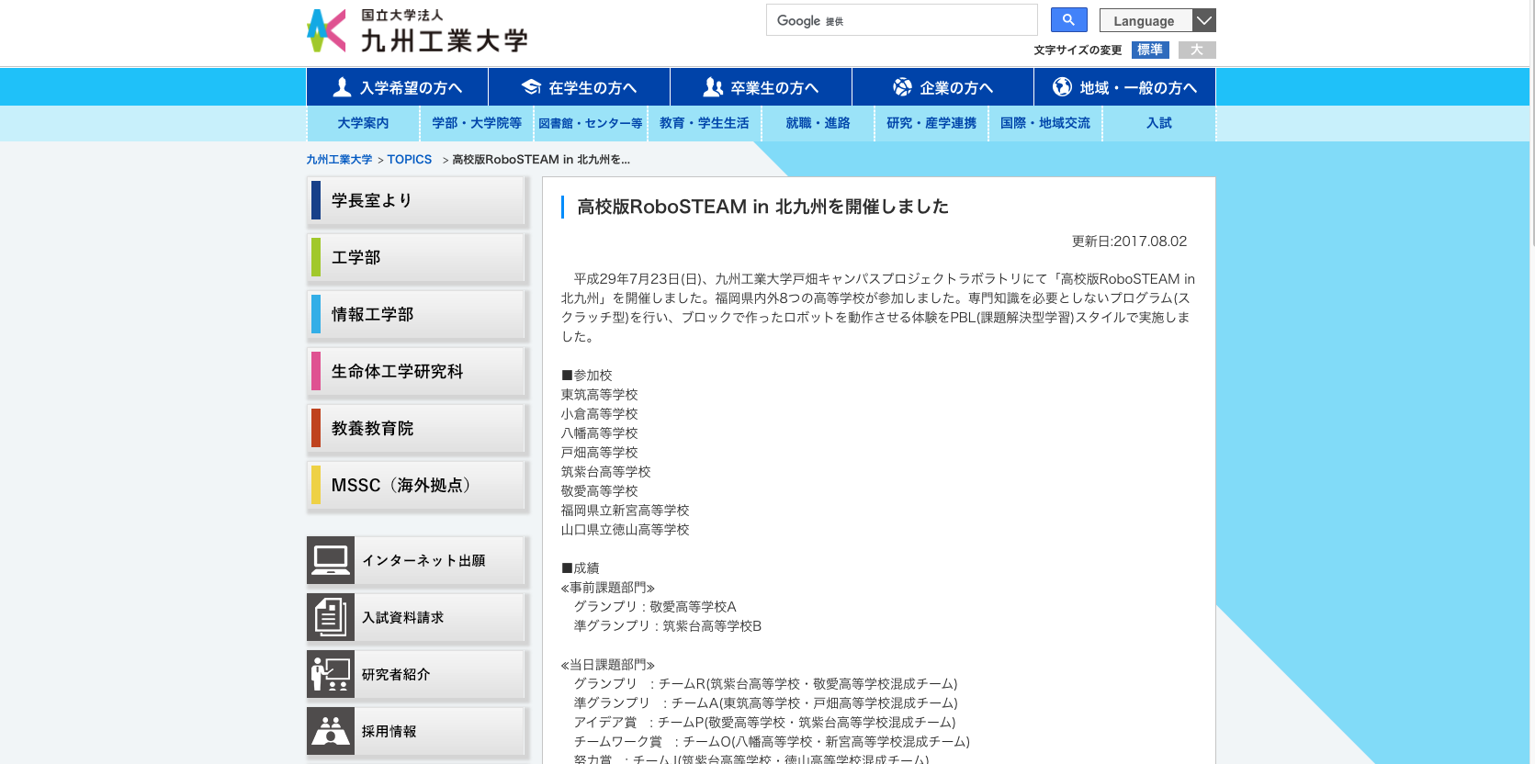Screen dimensions: 1535x764
Task: Click the 就職・進路 menu item
Action: coord(818,123)
